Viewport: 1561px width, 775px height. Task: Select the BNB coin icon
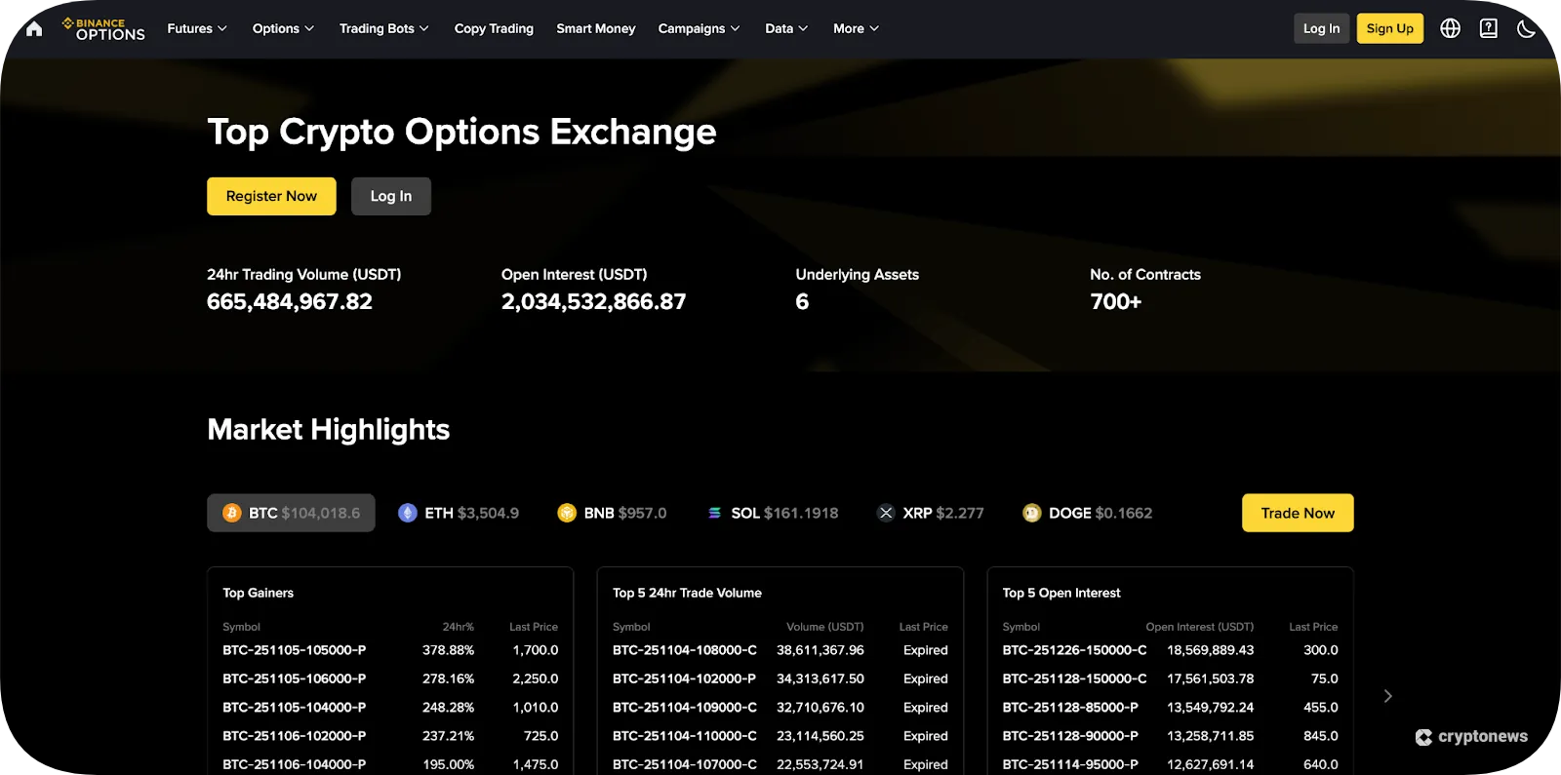coord(567,513)
